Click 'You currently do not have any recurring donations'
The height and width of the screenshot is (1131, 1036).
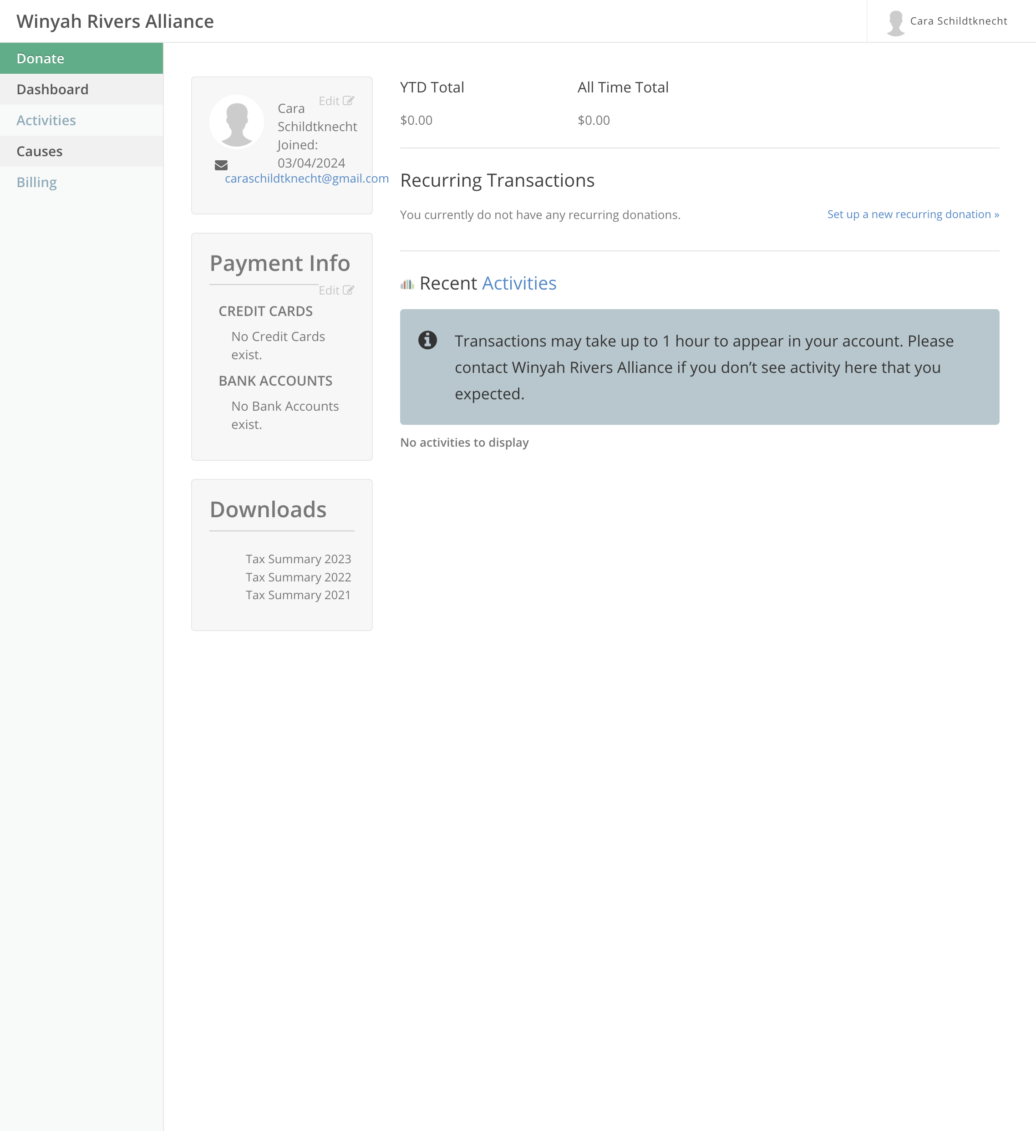click(540, 215)
